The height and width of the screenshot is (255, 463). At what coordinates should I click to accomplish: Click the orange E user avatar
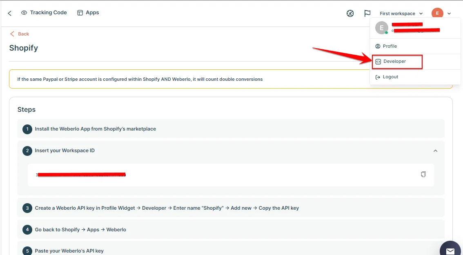pyautogui.click(x=437, y=13)
